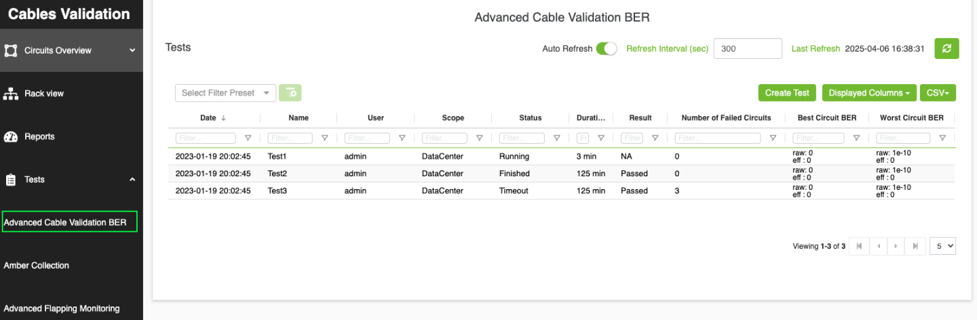Click the Create Test button
This screenshot has height=320, width=977.
click(x=787, y=93)
